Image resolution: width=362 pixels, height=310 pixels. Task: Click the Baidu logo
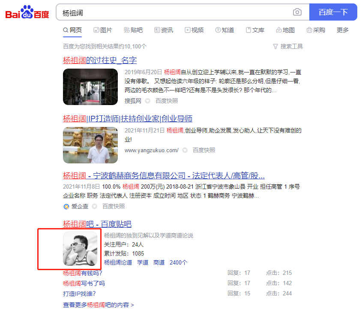27,12
